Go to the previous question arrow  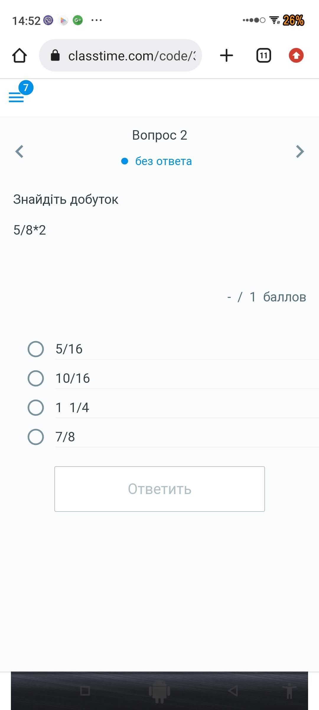[19, 152]
